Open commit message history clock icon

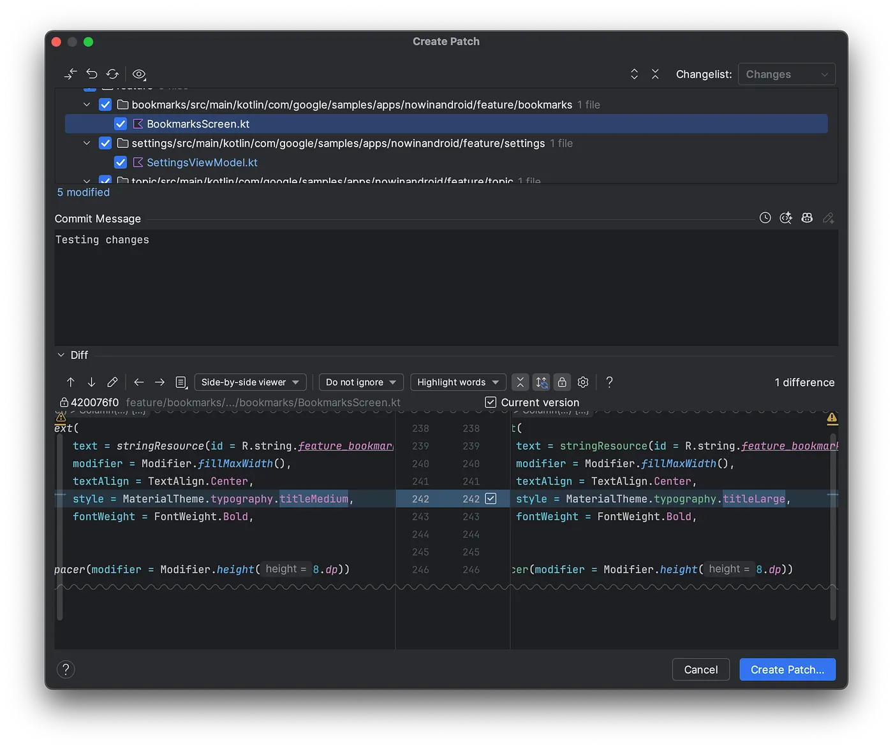(x=765, y=218)
